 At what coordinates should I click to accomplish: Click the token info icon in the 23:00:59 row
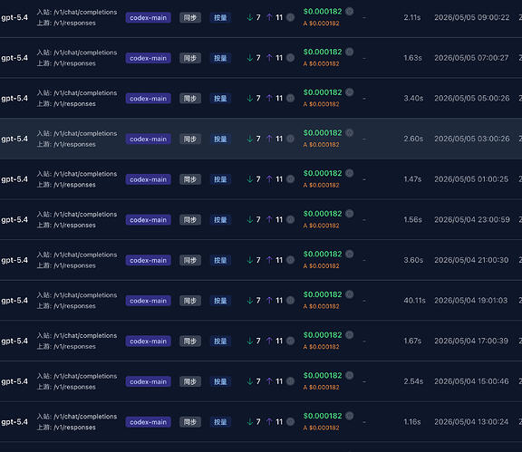291,220
